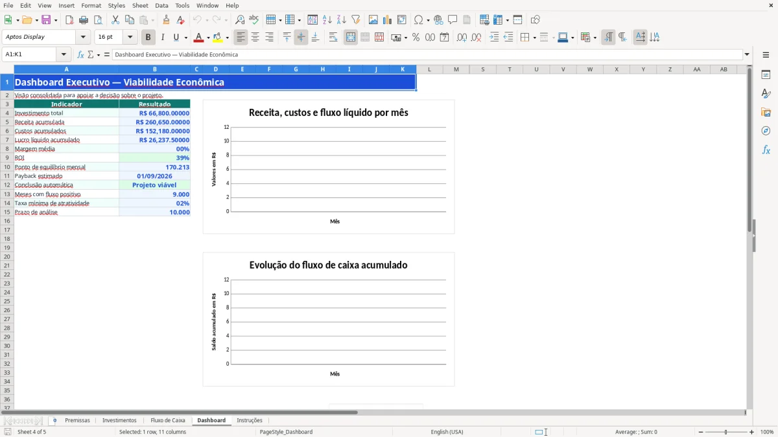Switch to the Instruções sheet tab
Viewport: 778px width, 437px height.
(250, 421)
